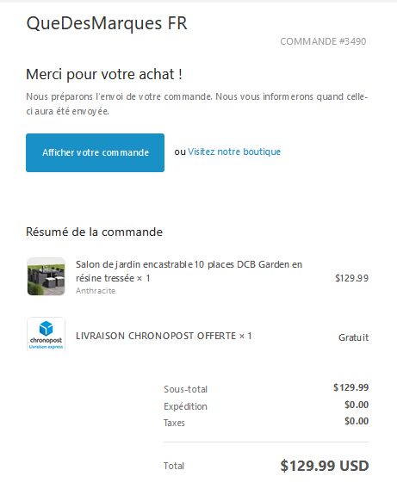The image size is (397, 501).
Task: Click the Afficher votre commande button
Action: (95, 152)
